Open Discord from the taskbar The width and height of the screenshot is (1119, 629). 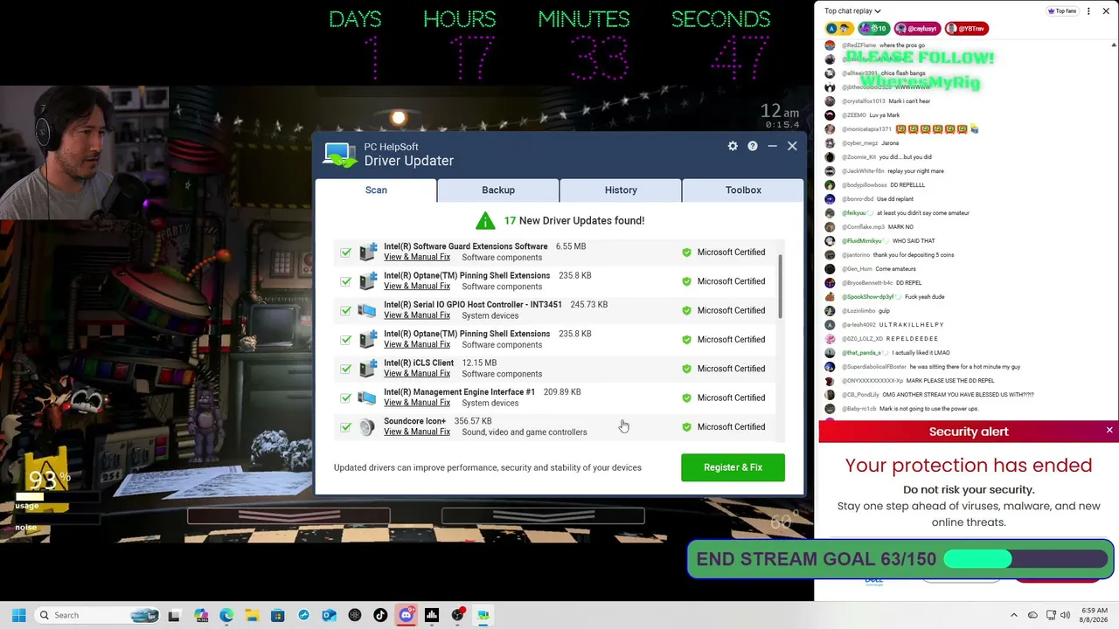[406, 615]
